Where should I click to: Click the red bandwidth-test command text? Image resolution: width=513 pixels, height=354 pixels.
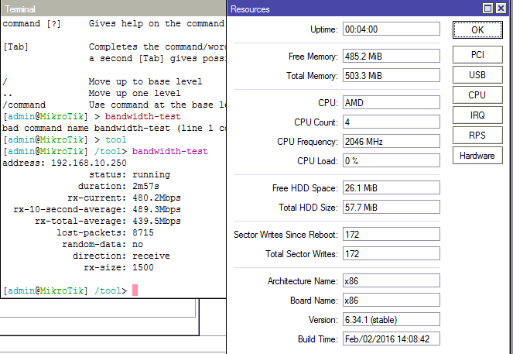142,117
